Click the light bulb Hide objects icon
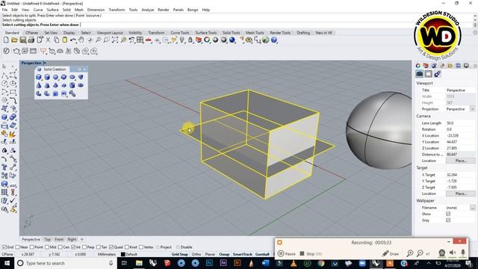Viewport: 478px width, 269px height. [x=182, y=40]
